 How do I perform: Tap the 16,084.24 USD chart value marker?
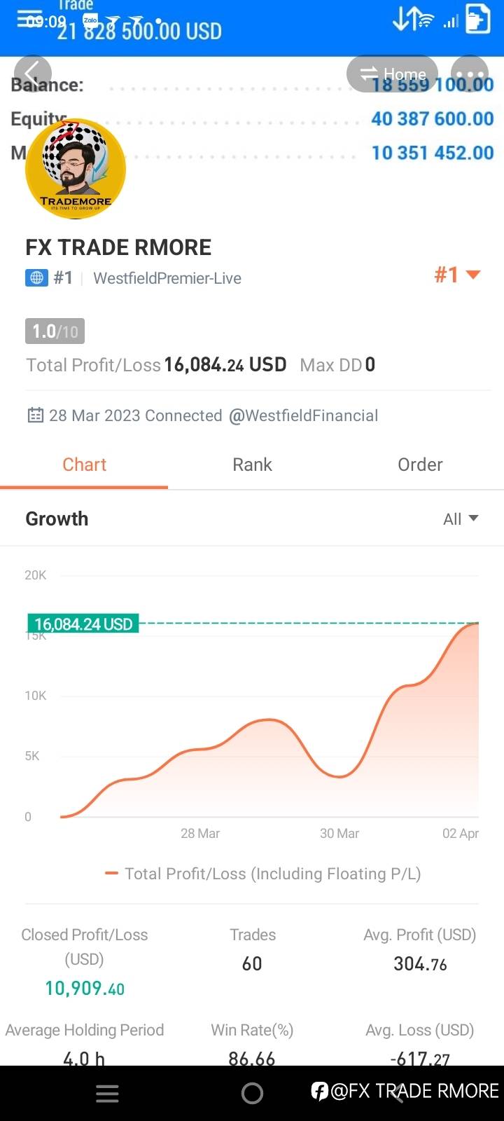[x=83, y=624]
